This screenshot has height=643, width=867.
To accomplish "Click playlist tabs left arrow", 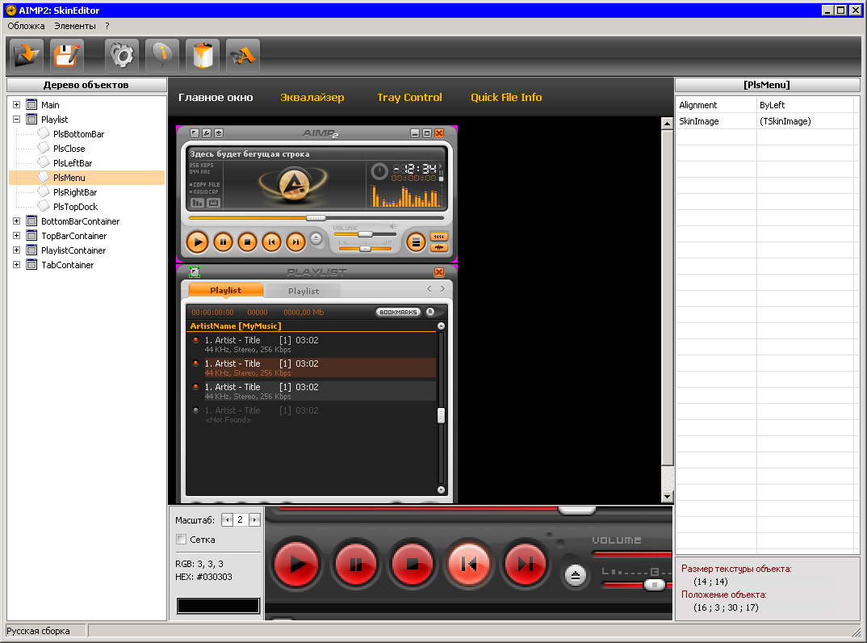I will coord(429,289).
